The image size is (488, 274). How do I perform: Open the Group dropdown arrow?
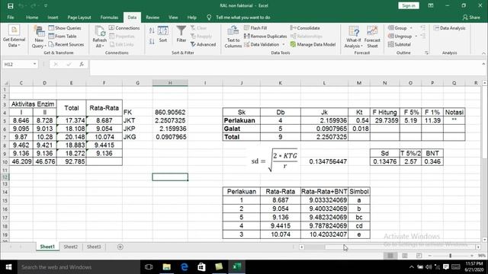click(x=411, y=28)
